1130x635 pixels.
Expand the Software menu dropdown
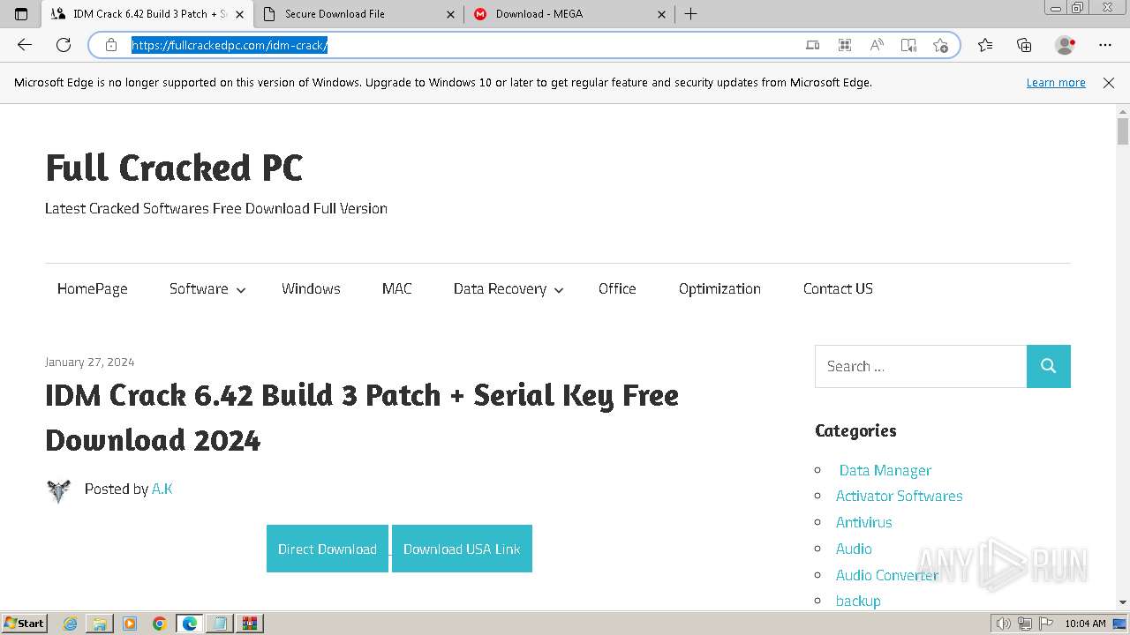point(207,288)
